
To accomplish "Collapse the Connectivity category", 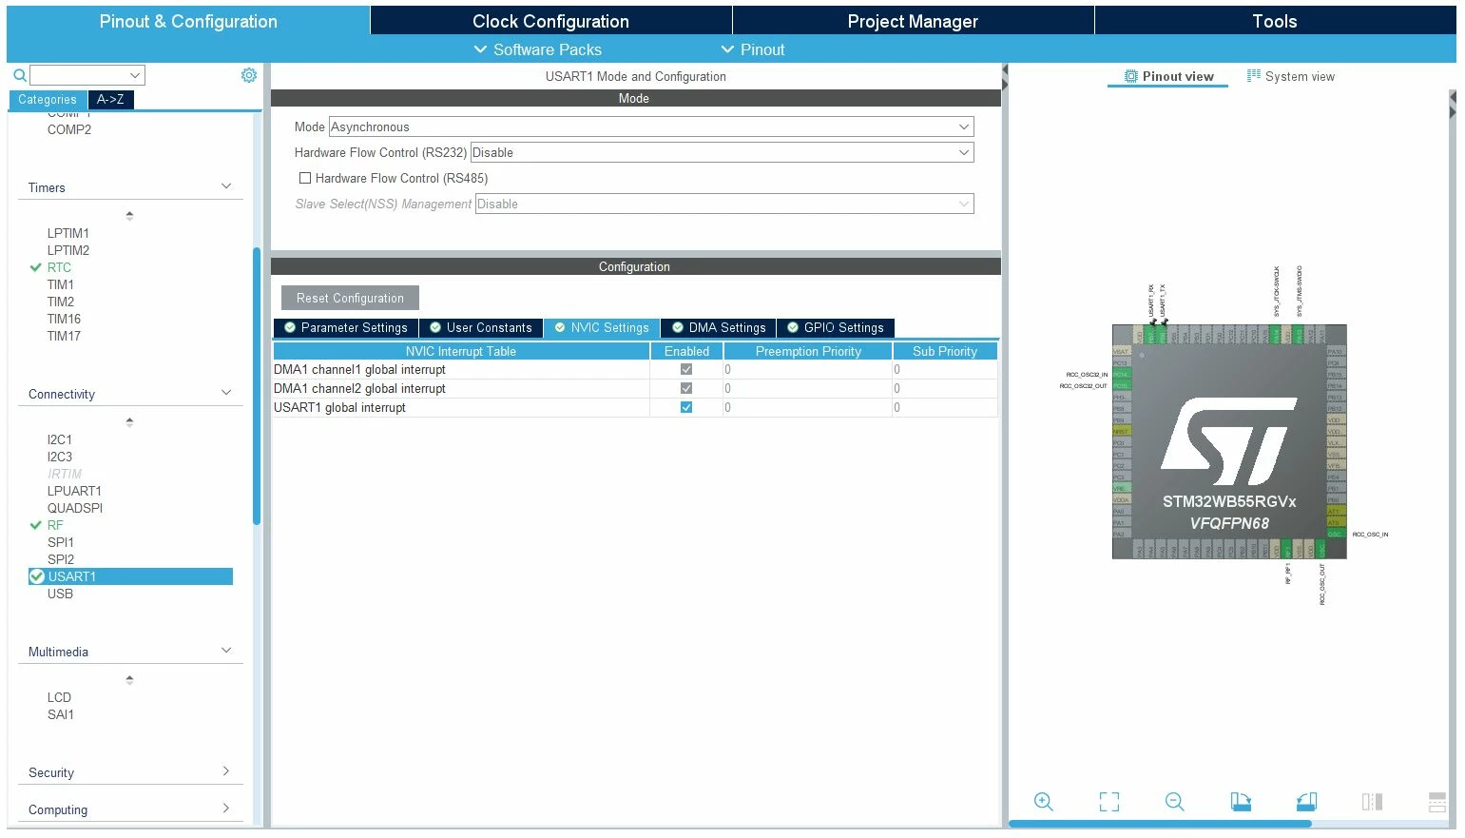I will point(226,393).
